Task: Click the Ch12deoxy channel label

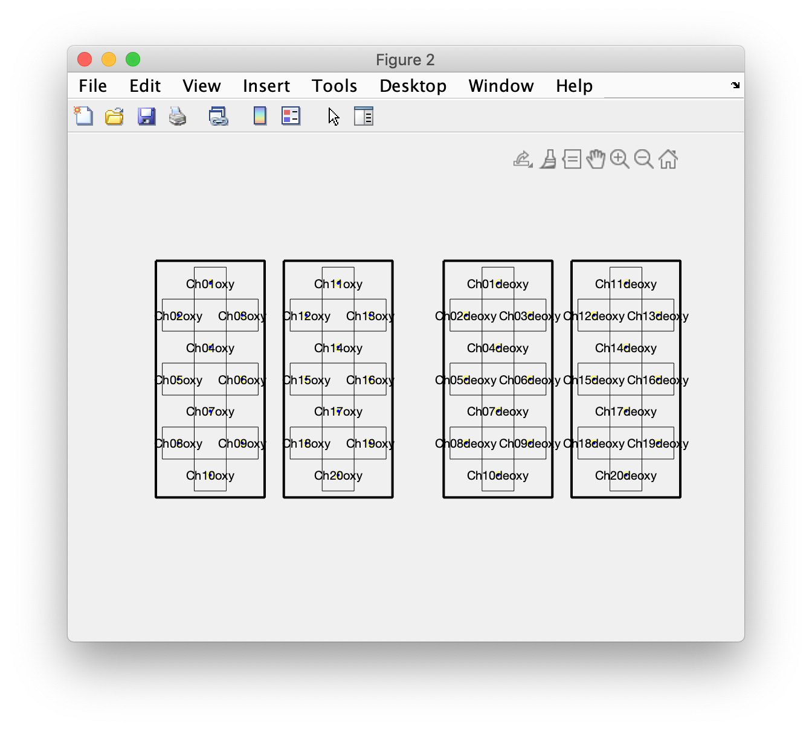Action: (594, 316)
